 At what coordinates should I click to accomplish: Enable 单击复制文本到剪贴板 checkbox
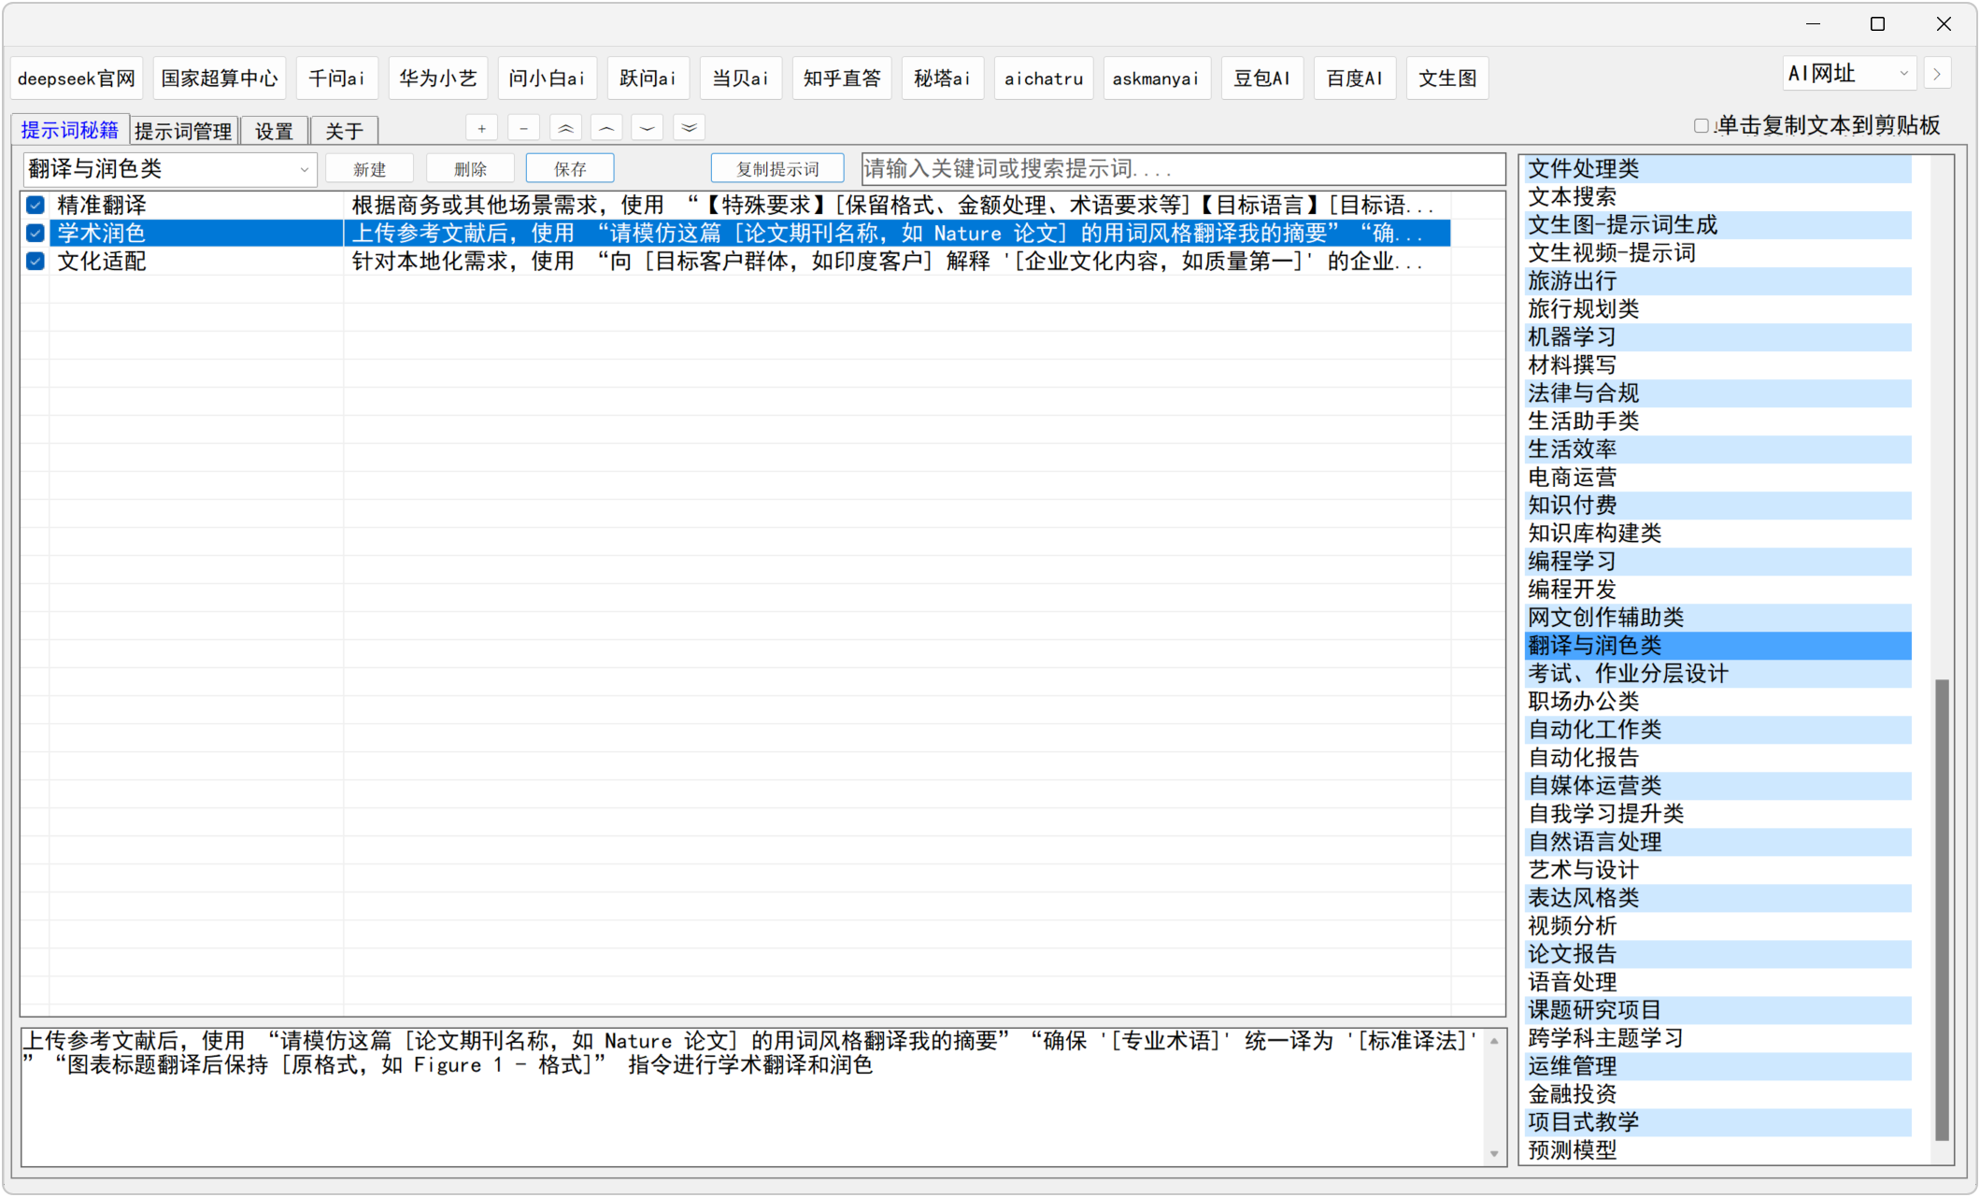click(x=1701, y=126)
